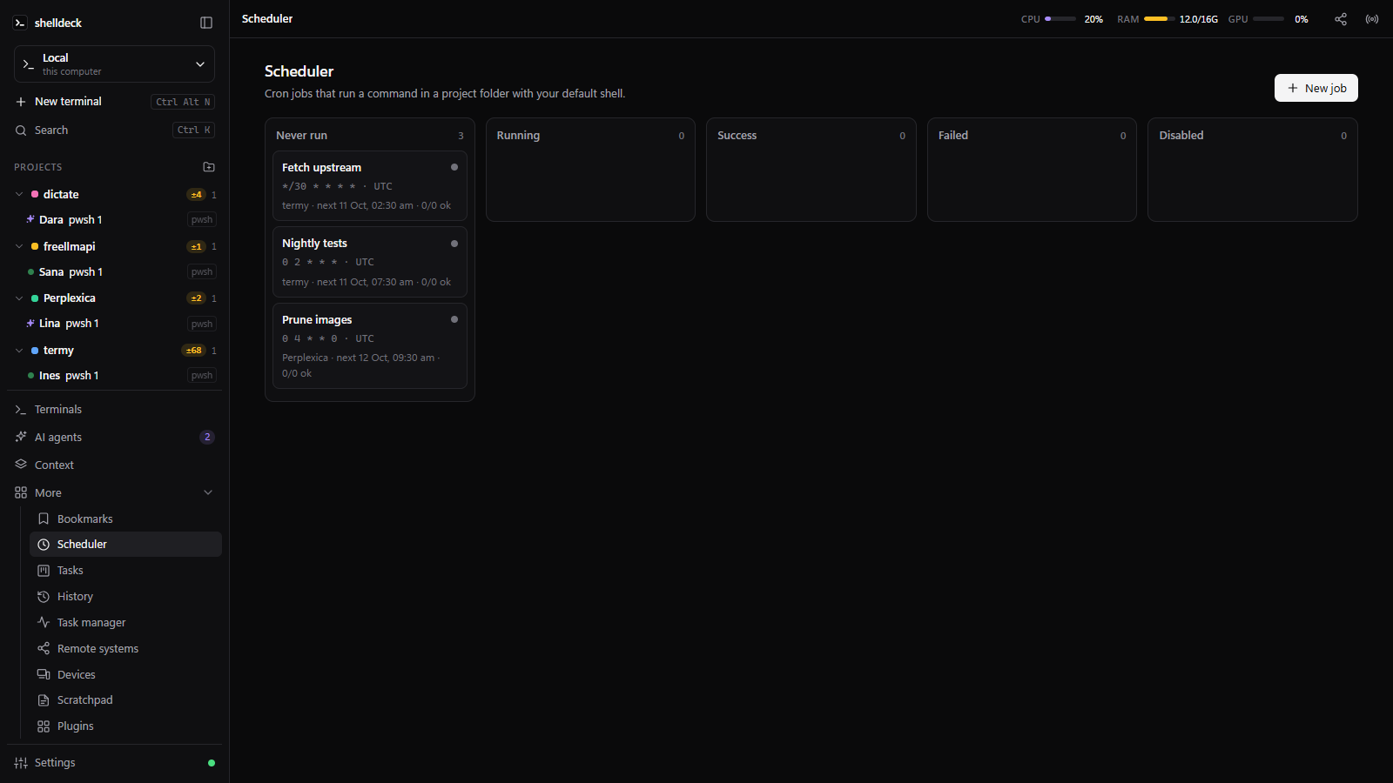The width and height of the screenshot is (1393, 783).
Task: Collapse the Perplexica project
Action: click(19, 298)
